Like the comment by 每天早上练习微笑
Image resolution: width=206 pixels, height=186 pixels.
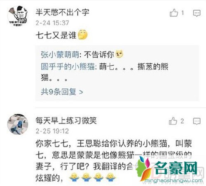point(173,121)
